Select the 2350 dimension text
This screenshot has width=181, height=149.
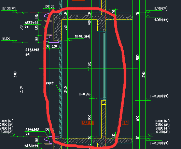(21, 89)
